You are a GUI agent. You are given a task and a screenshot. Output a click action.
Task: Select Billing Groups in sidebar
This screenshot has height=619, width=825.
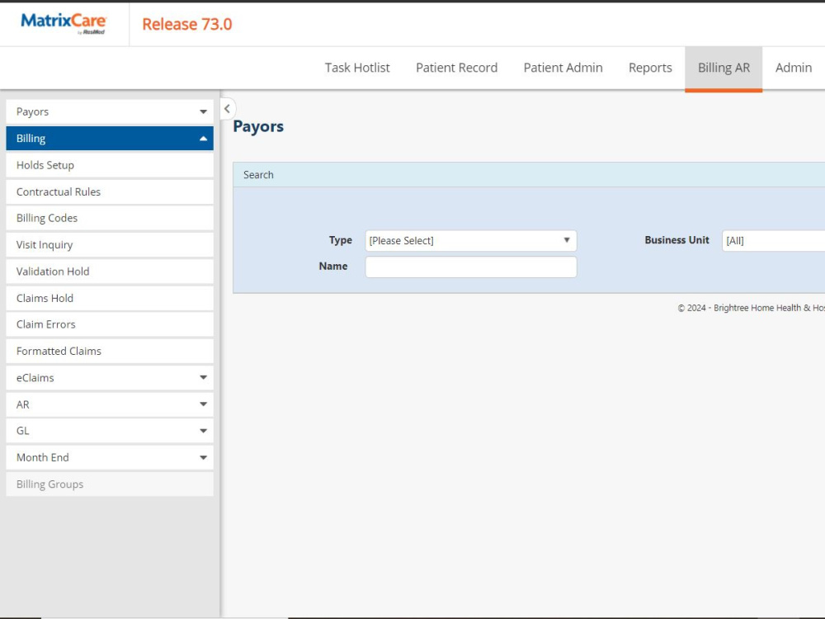[110, 484]
